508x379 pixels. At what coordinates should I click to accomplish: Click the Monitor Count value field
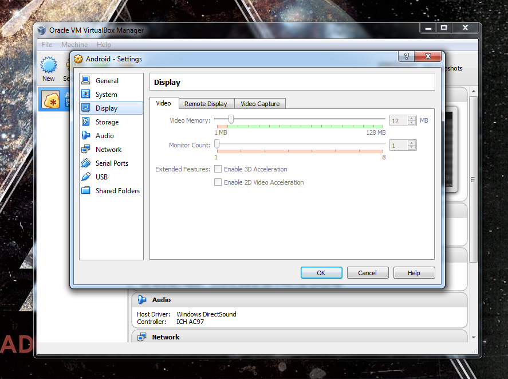(x=399, y=146)
